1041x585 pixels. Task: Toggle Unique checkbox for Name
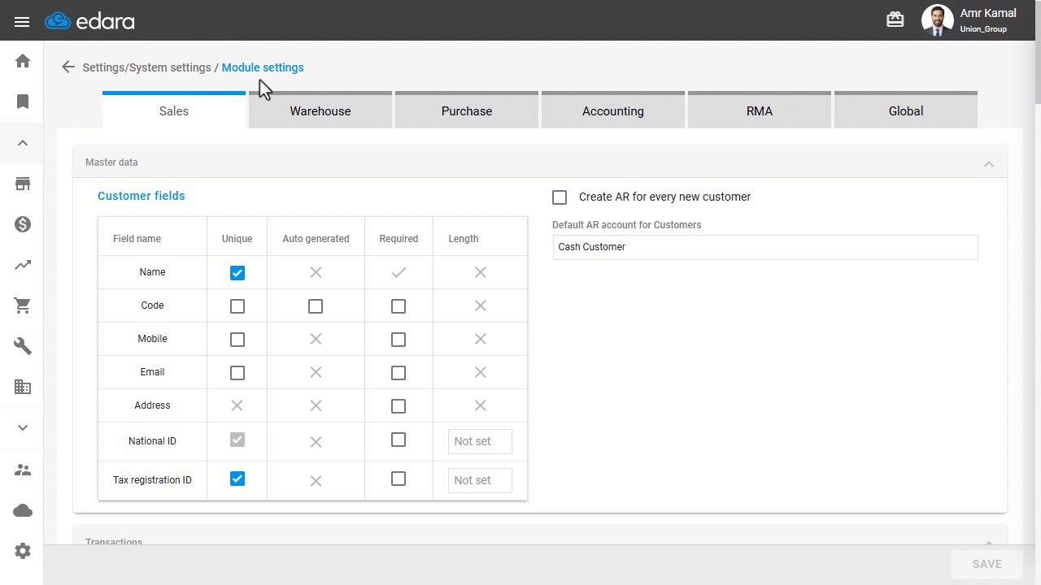pyautogui.click(x=237, y=273)
